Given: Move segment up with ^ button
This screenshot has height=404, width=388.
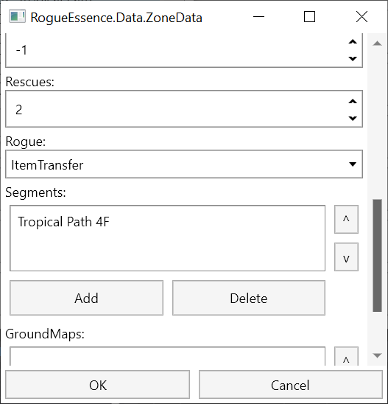Looking at the screenshot, I should click(x=346, y=219).
